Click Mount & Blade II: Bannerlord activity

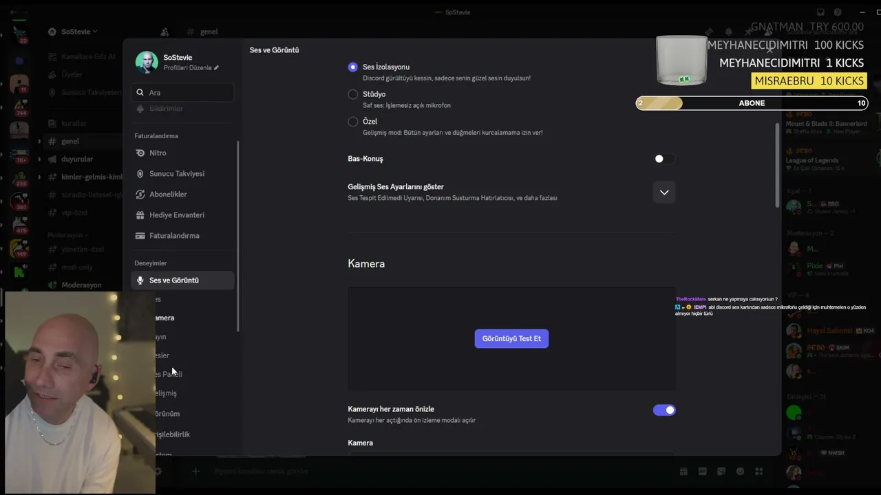point(826,124)
